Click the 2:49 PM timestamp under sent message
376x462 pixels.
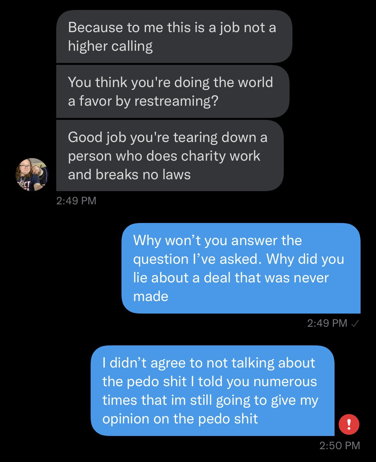coord(327,323)
